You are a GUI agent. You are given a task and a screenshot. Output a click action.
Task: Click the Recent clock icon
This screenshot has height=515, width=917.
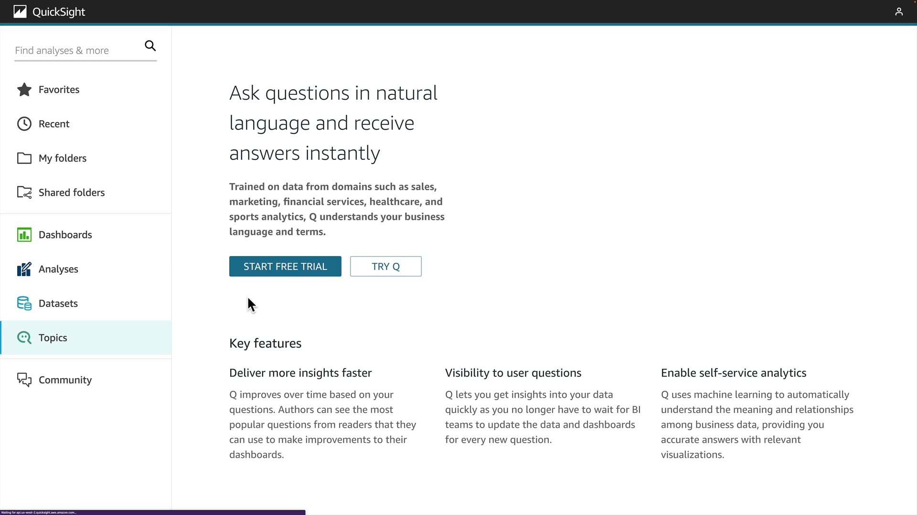[x=24, y=124]
